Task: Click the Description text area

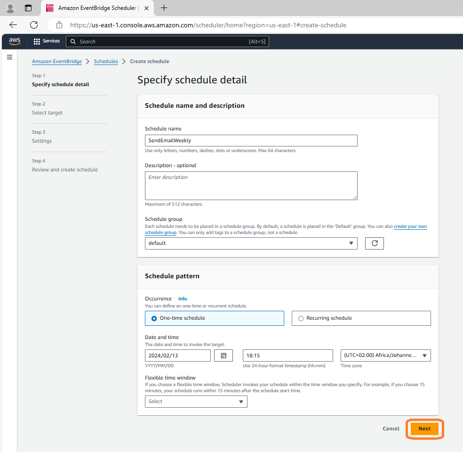Action: click(251, 186)
